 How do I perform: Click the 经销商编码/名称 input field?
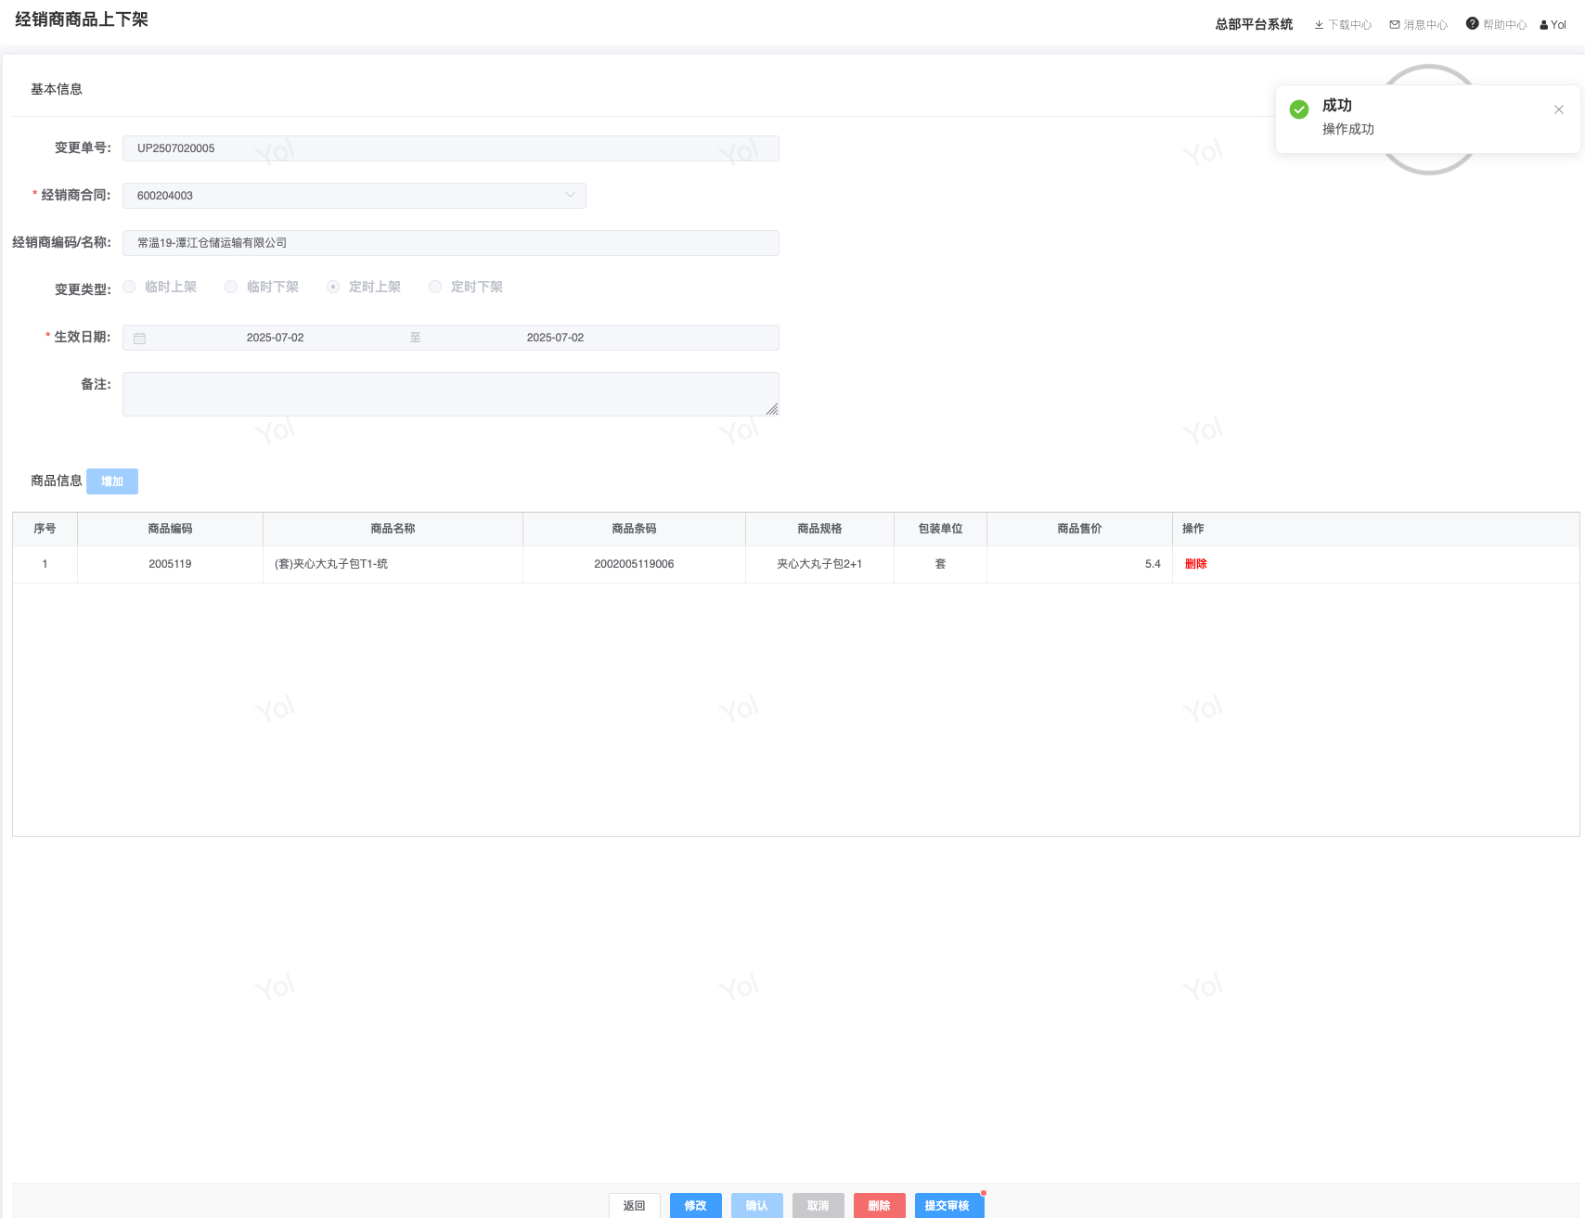[451, 243]
